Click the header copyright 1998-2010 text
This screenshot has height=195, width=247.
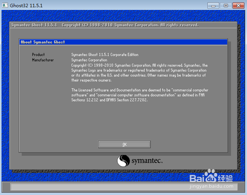pos(130,25)
